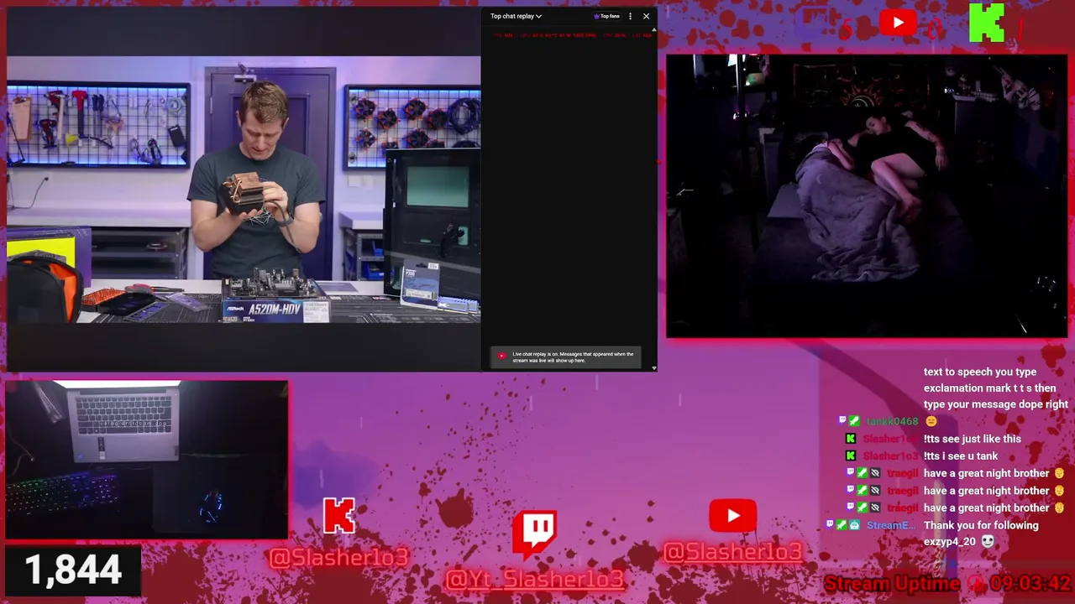Click the YouTube logo in the top banner
The image size is (1075, 604).
click(898, 23)
